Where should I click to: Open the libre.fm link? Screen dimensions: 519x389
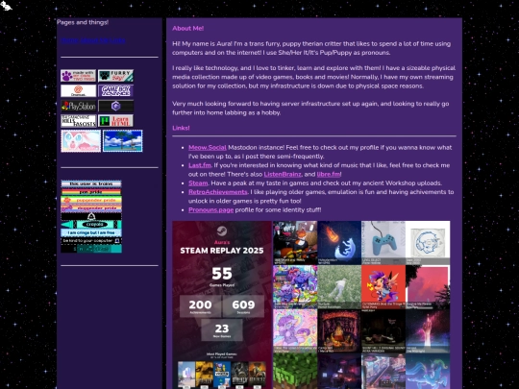(329, 174)
